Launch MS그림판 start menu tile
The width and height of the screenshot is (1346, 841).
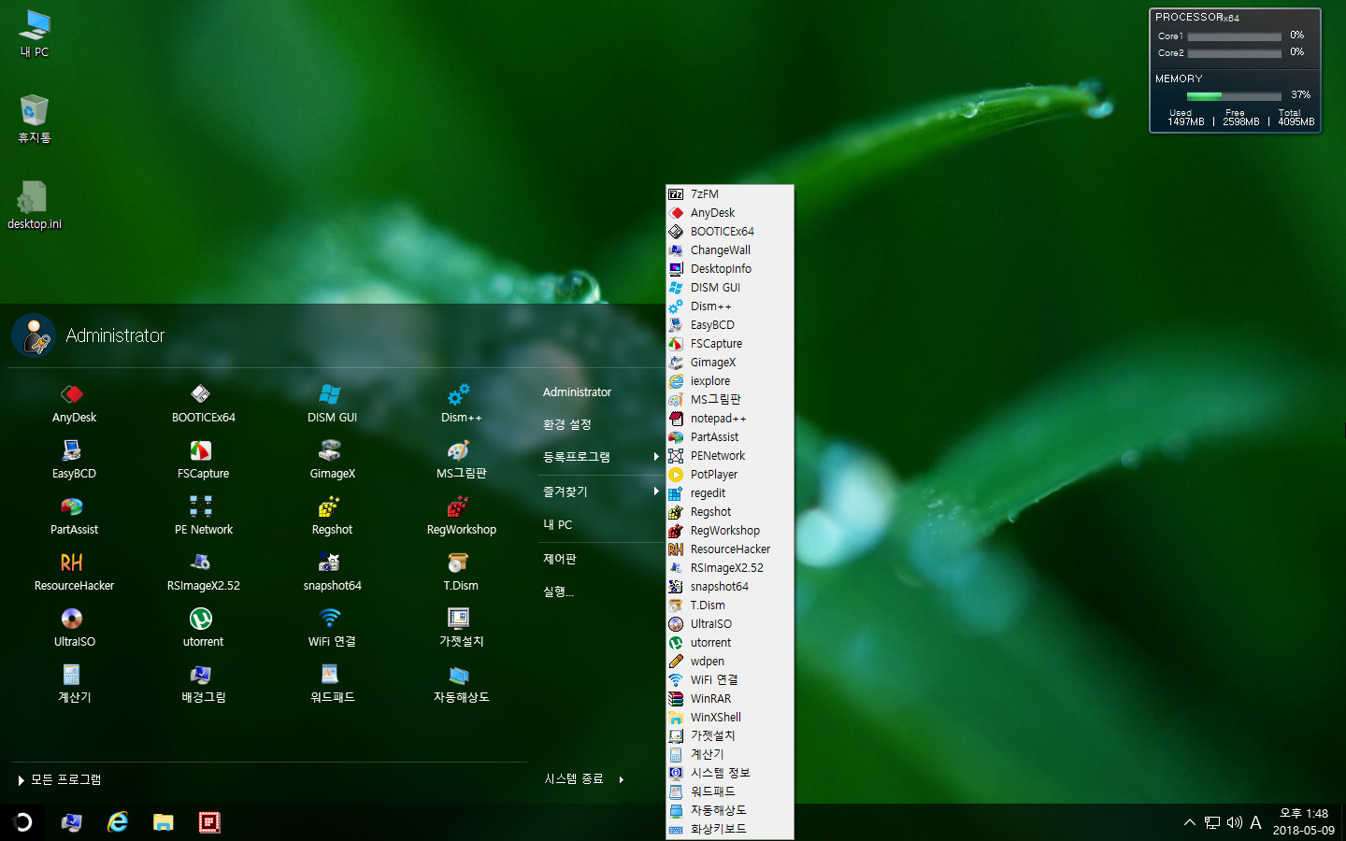[461, 460]
